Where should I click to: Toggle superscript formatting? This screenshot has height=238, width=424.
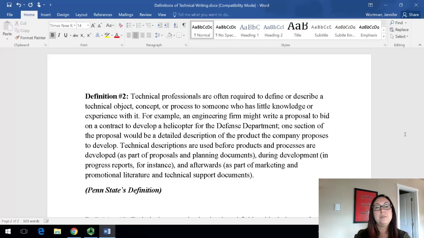[x=88, y=35]
